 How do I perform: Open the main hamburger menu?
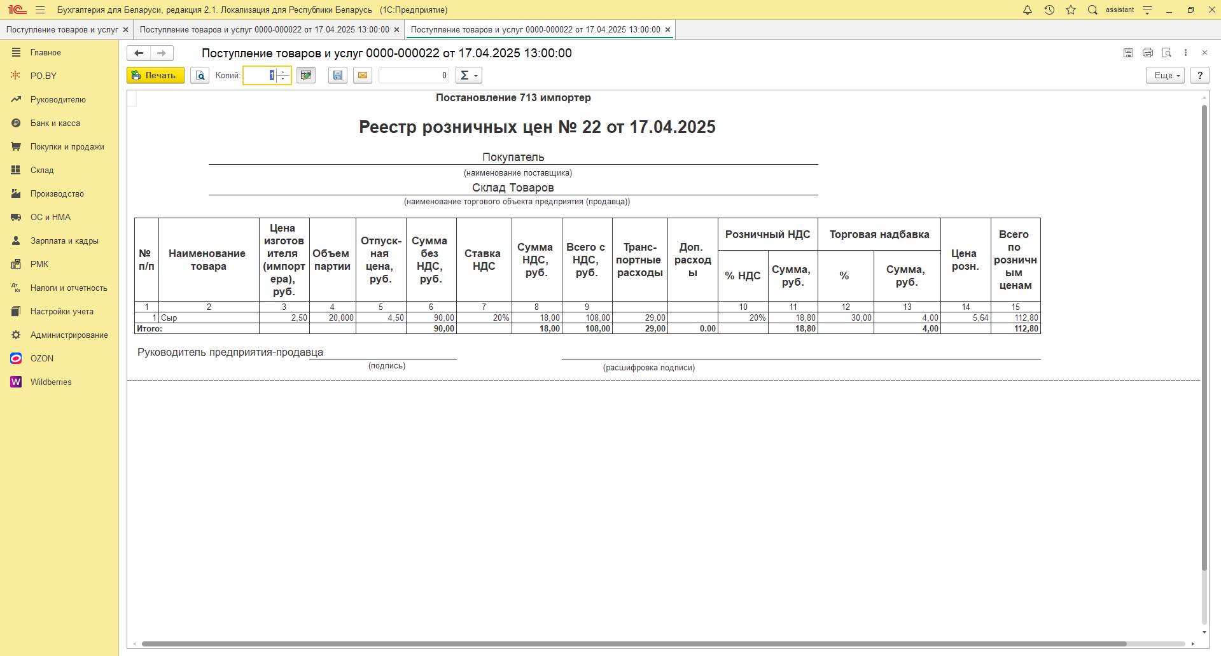tap(40, 10)
